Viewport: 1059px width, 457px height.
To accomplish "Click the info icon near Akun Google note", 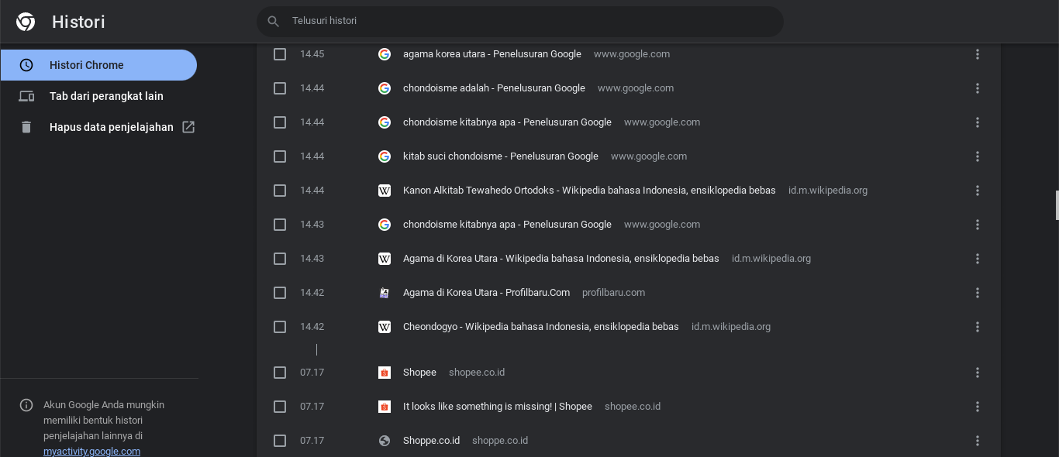I will (26, 405).
